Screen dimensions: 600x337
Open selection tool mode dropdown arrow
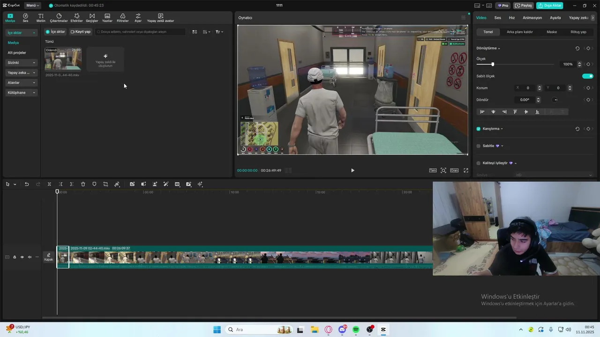[x=15, y=184]
